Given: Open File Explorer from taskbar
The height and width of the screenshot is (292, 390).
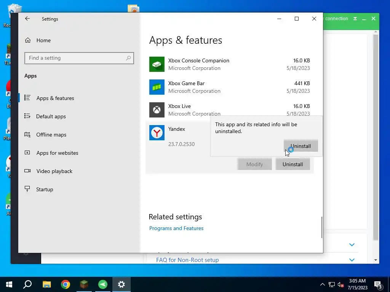Looking at the screenshot, I should point(46,284).
